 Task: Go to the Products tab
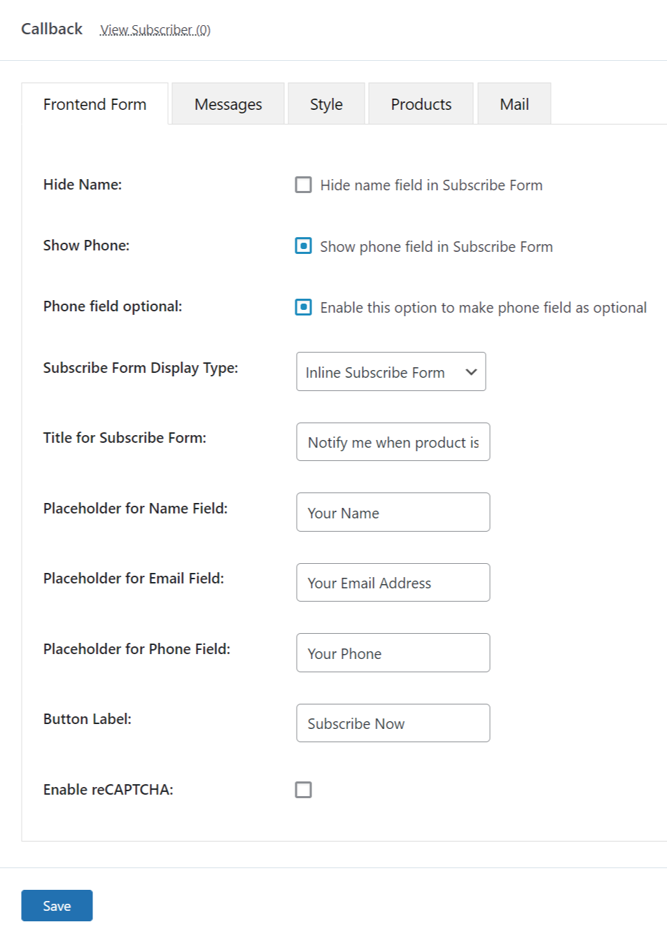coord(421,104)
